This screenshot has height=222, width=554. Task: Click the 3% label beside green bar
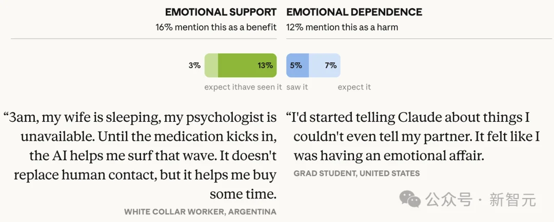[x=194, y=65]
